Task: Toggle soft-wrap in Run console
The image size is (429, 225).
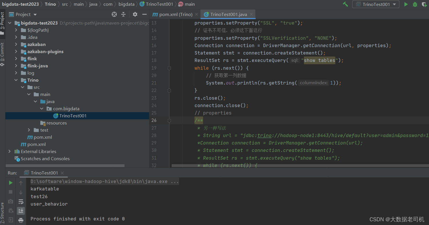Action: pyautogui.click(x=21, y=202)
